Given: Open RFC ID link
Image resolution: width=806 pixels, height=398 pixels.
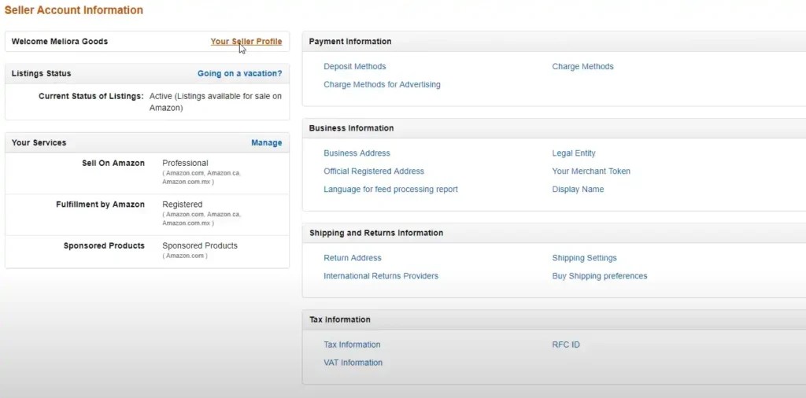Looking at the screenshot, I should [566, 345].
